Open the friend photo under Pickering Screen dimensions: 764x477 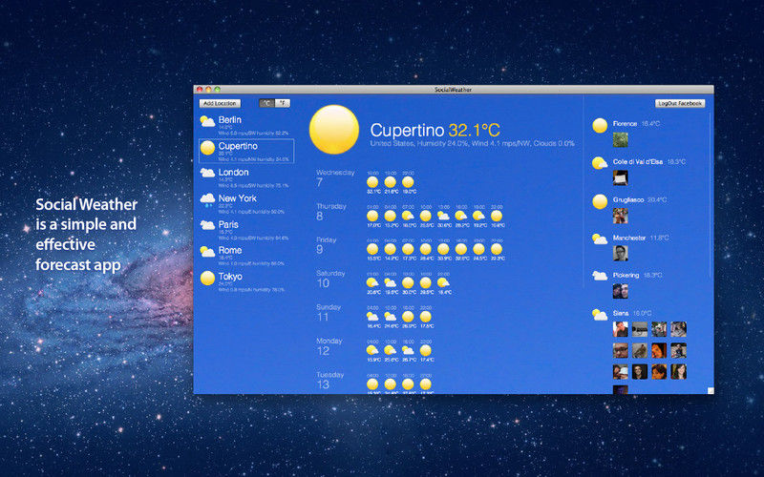620,291
